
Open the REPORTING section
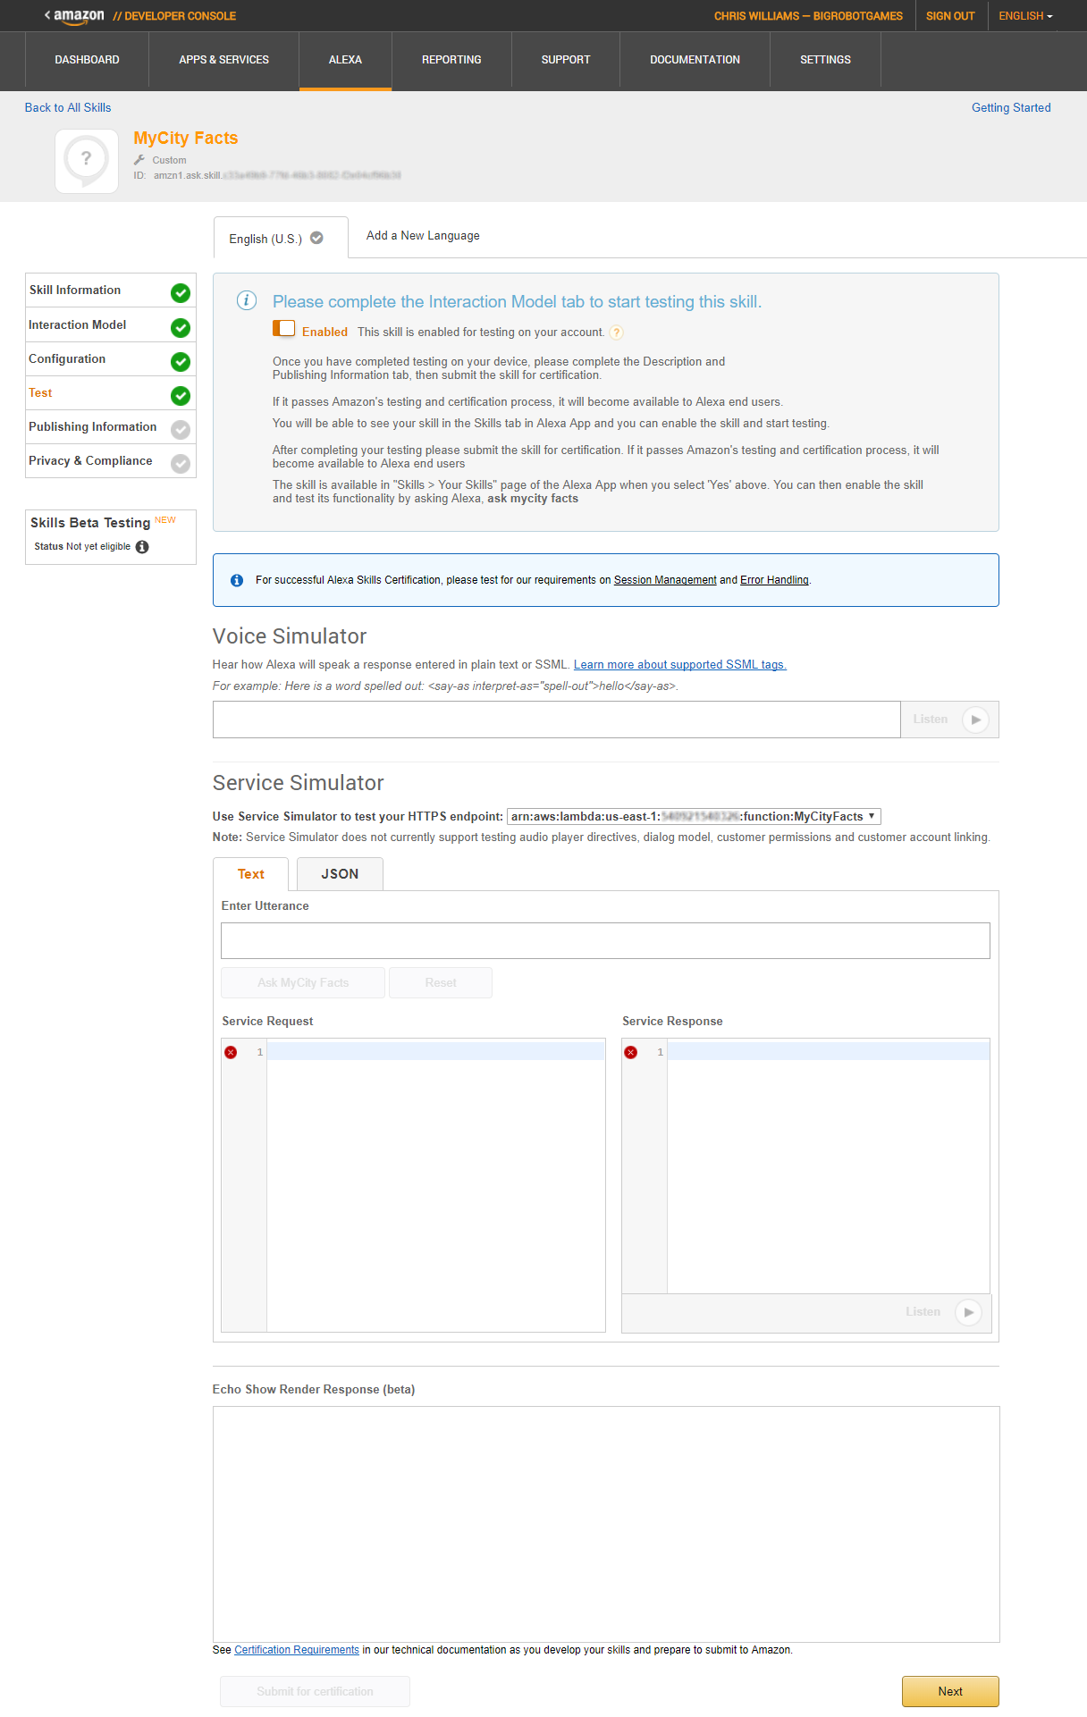[x=451, y=60]
